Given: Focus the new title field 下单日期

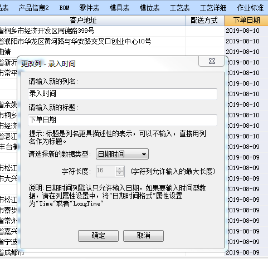Looking at the screenshot, I should coord(123,120).
